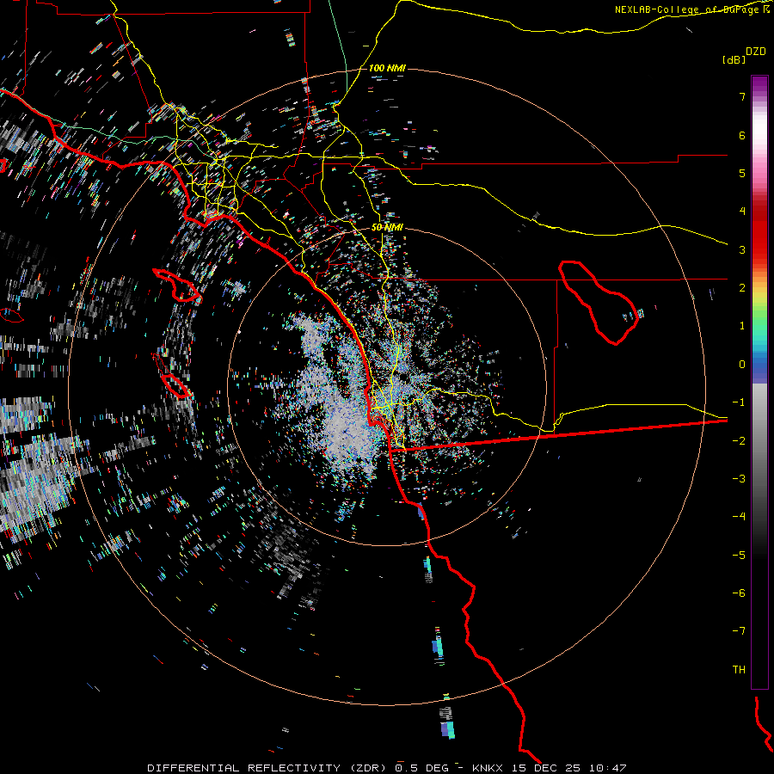The image size is (774, 774).
Task: Click the 1 value on the color scale
Action: (x=742, y=326)
